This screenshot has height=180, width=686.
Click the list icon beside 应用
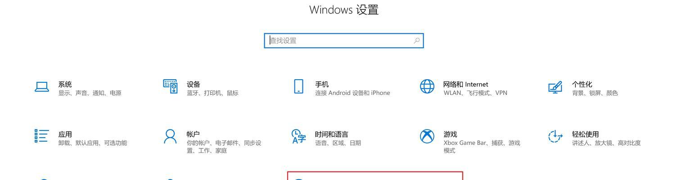pos(41,136)
